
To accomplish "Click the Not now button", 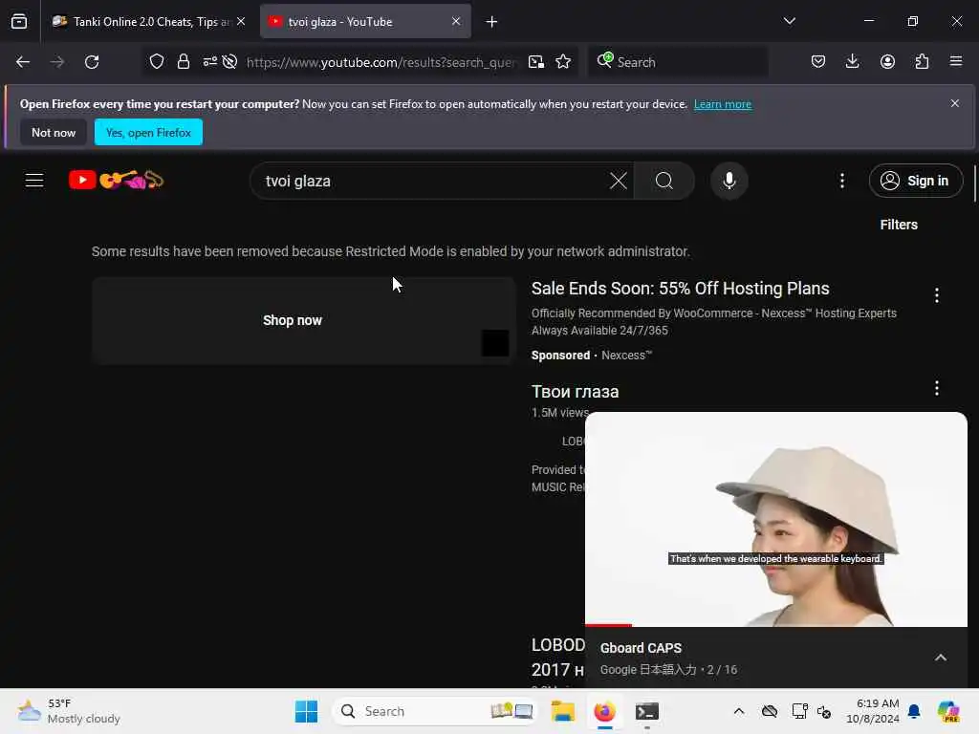I will coord(54,132).
